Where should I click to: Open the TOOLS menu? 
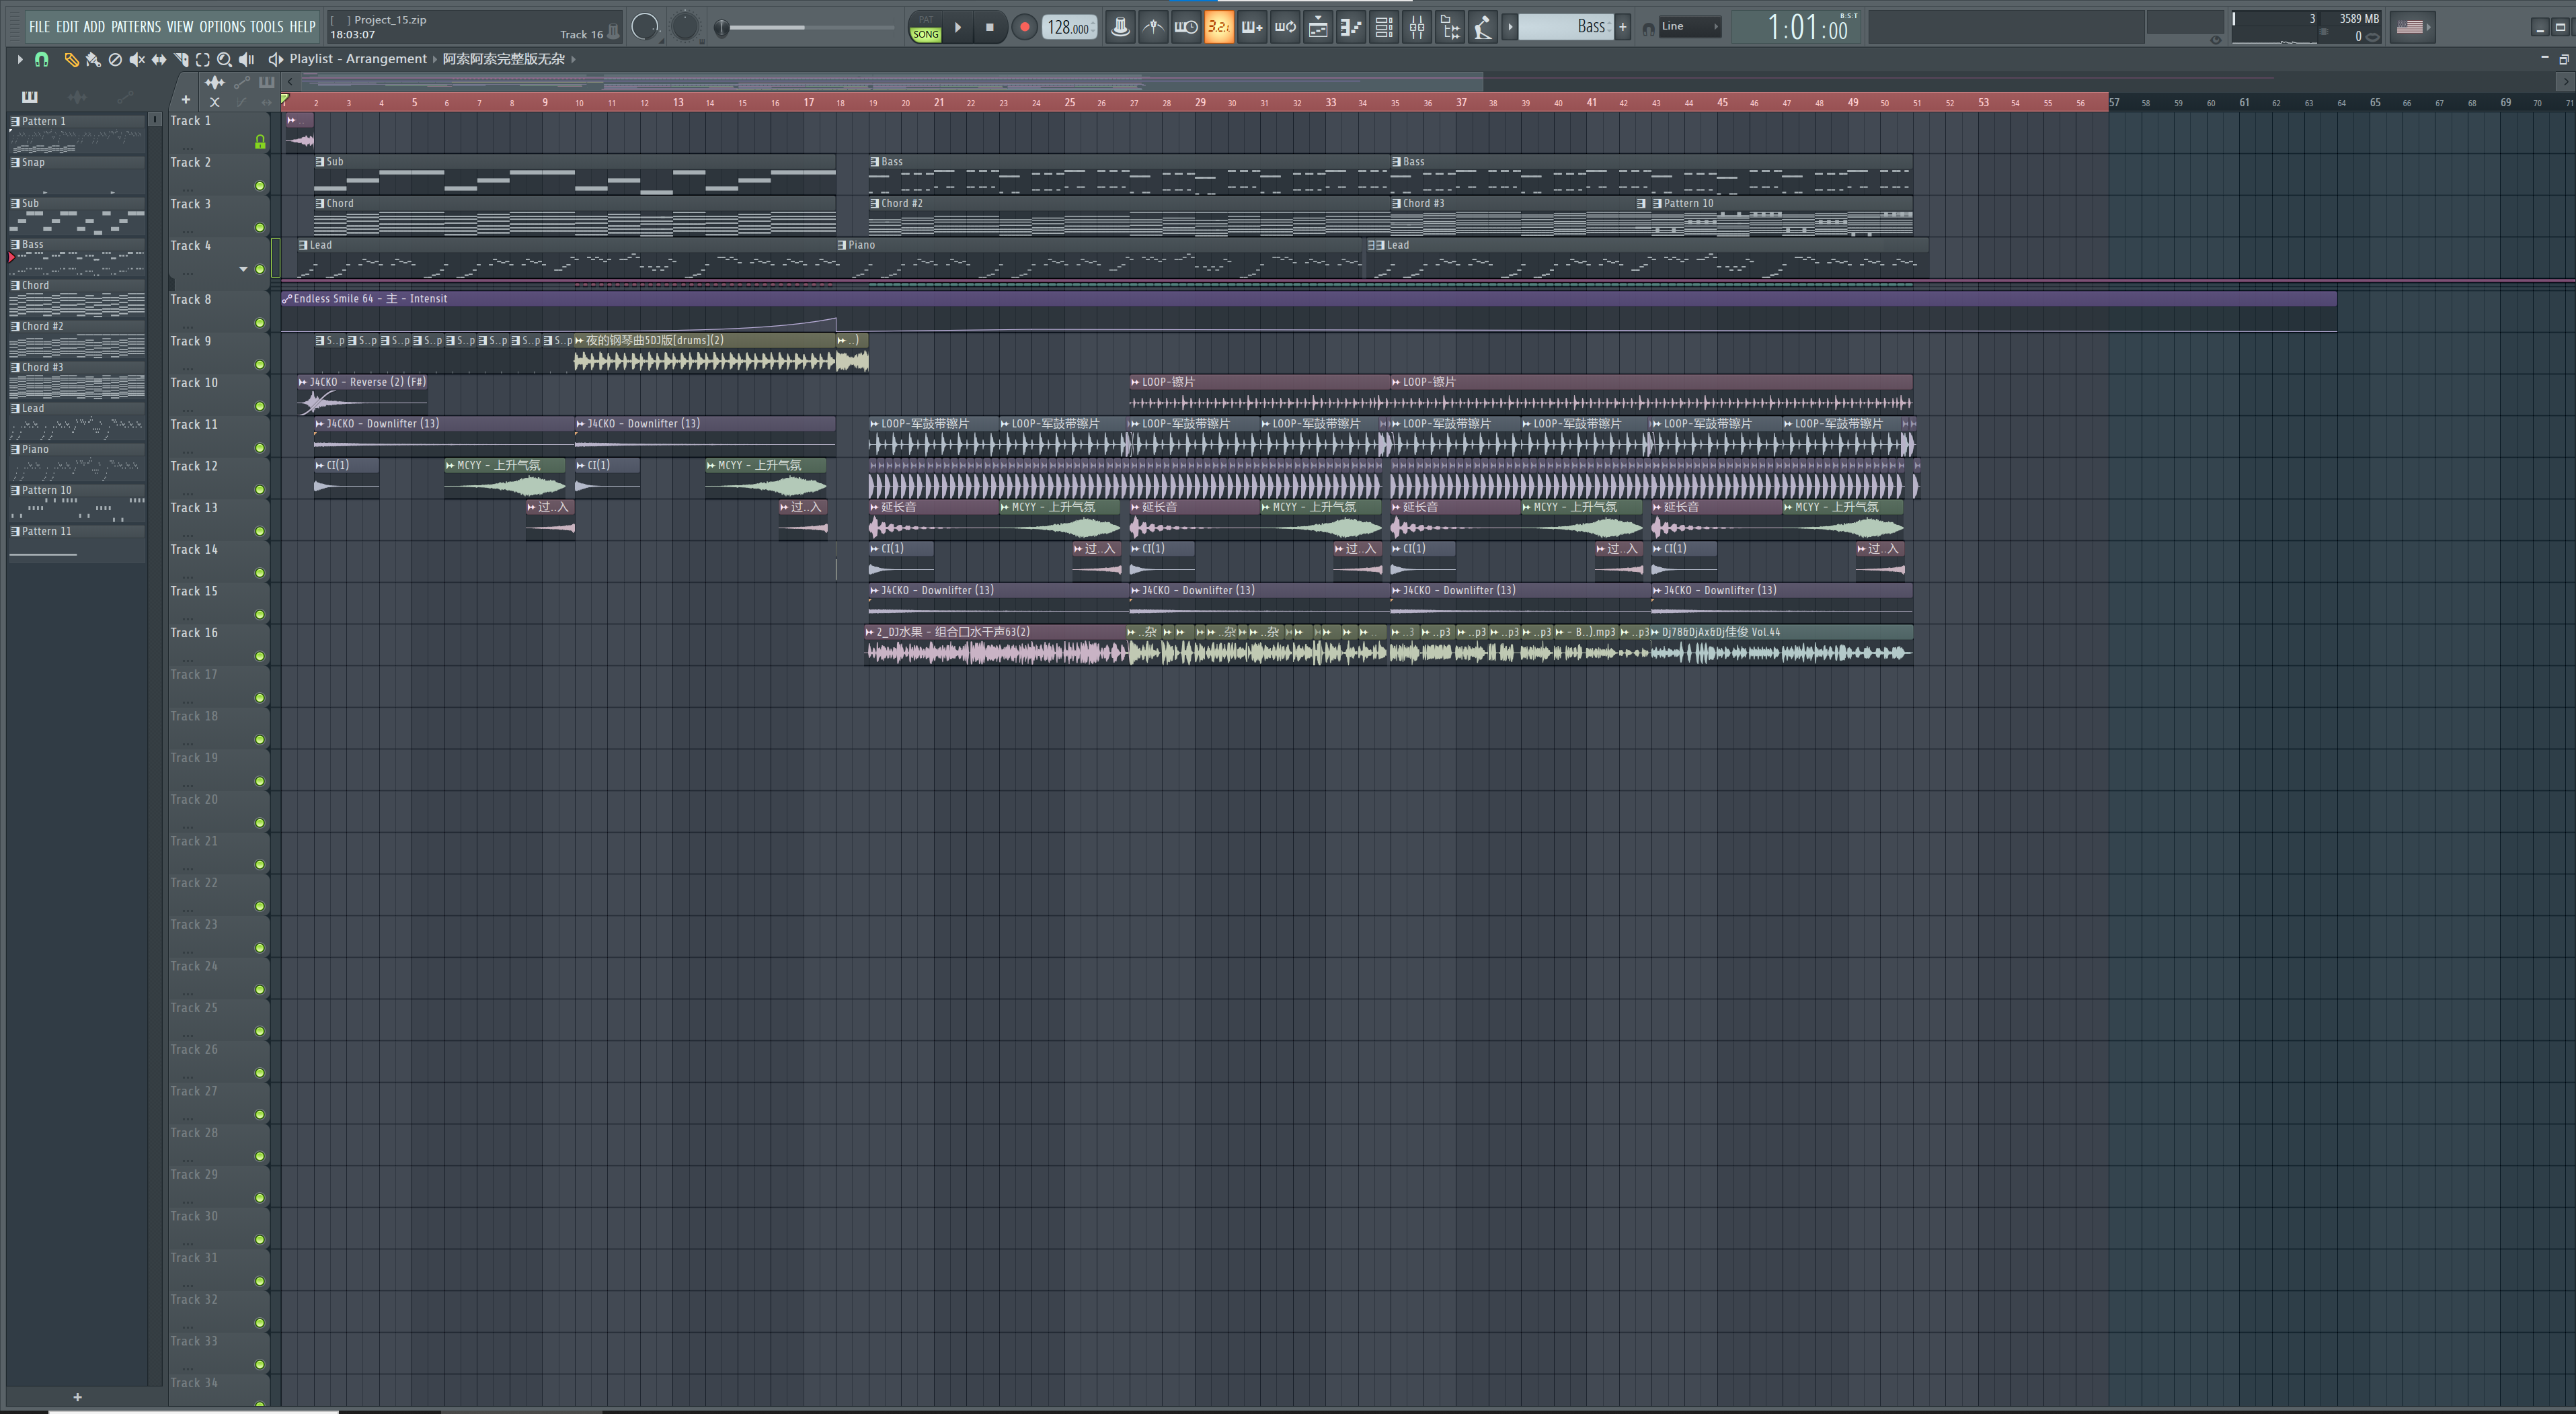267,27
